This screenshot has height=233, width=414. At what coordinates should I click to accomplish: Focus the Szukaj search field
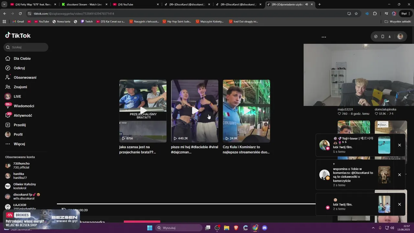coord(26,47)
